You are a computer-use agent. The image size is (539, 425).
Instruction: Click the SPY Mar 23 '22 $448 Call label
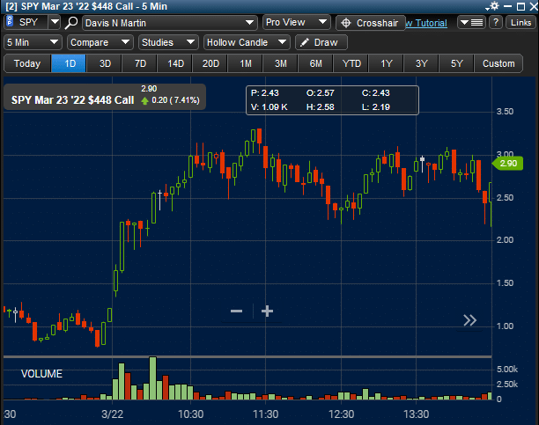[72, 100]
